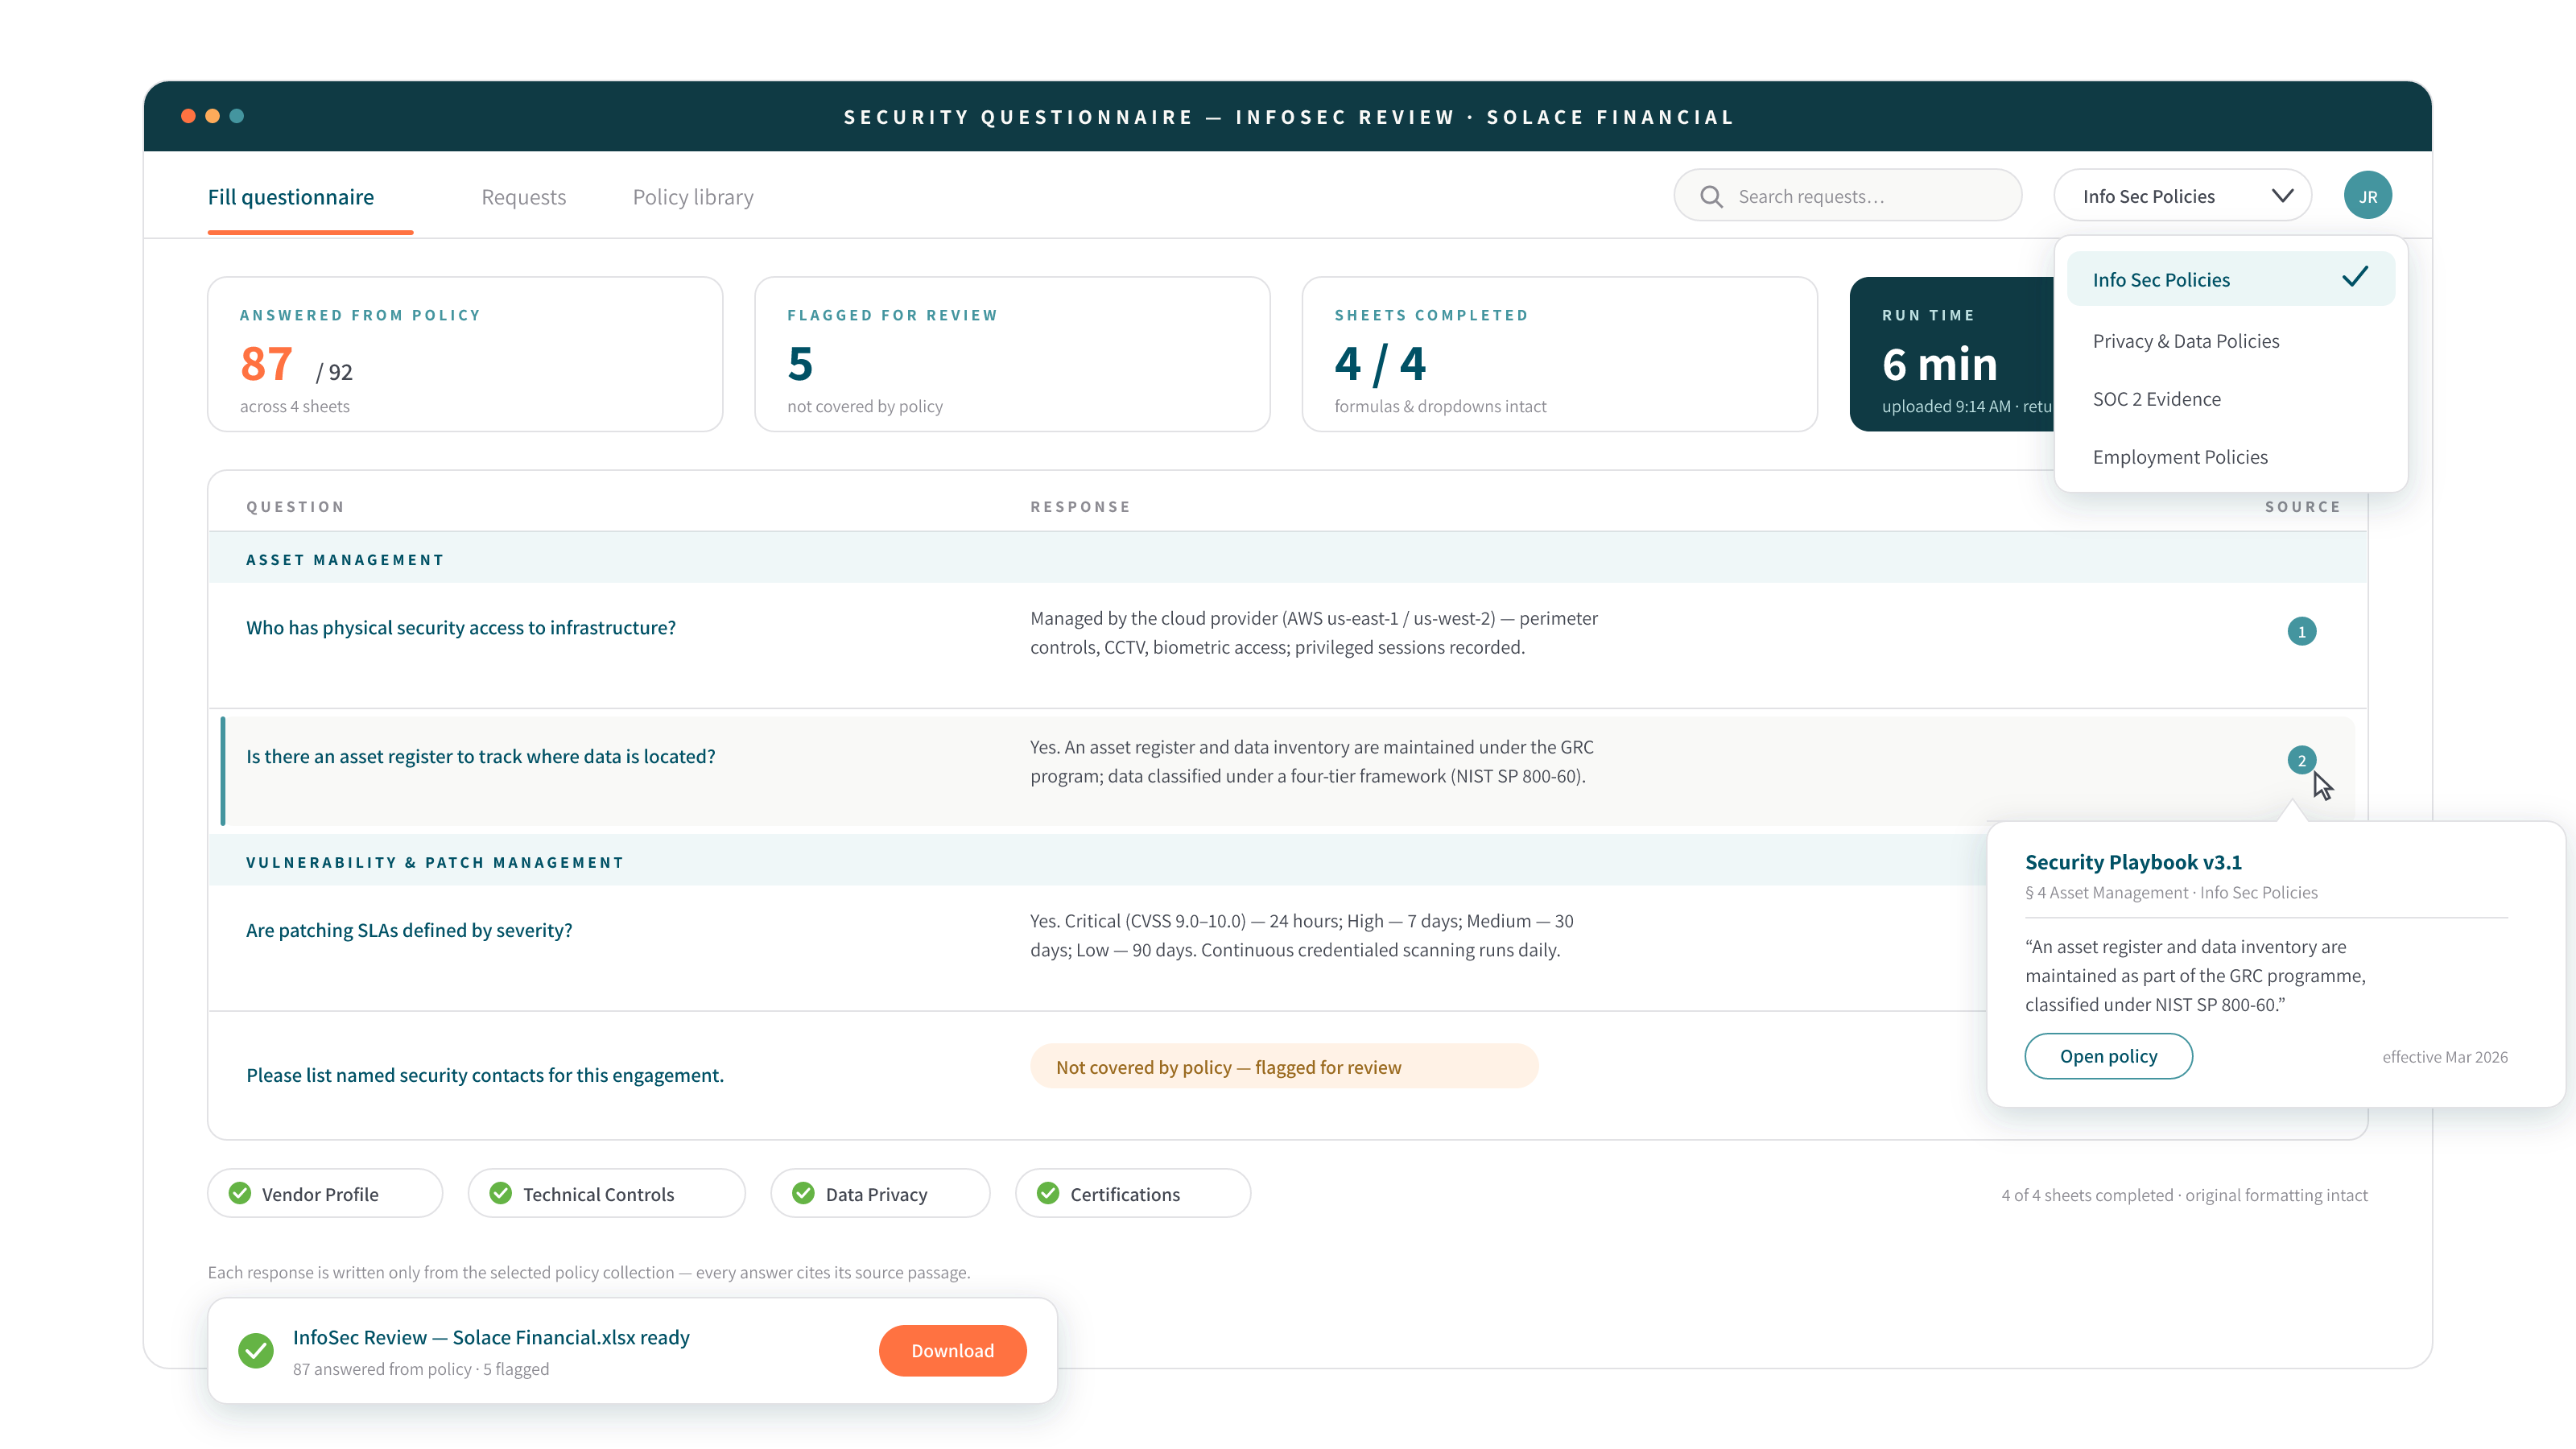Click the search magnifier icon
Image resolution: width=2576 pixels, height=1449 pixels.
click(x=1711, y=196)
